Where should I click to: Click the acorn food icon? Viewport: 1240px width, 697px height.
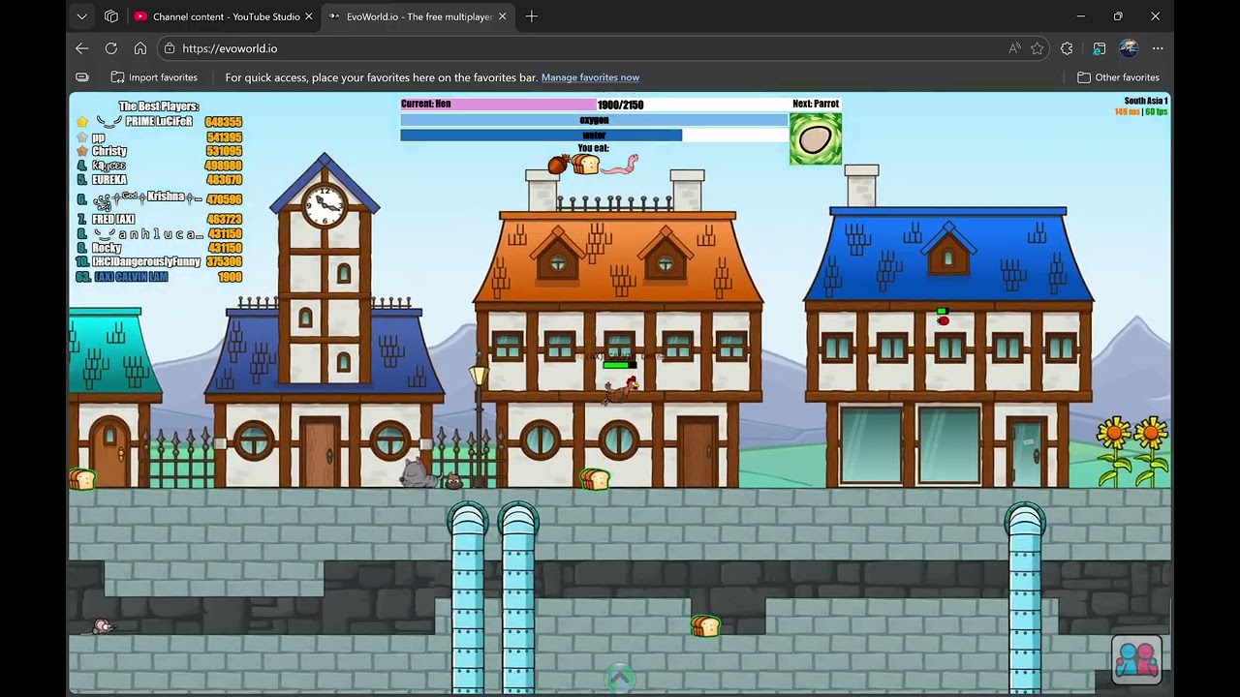coord(559,165)
